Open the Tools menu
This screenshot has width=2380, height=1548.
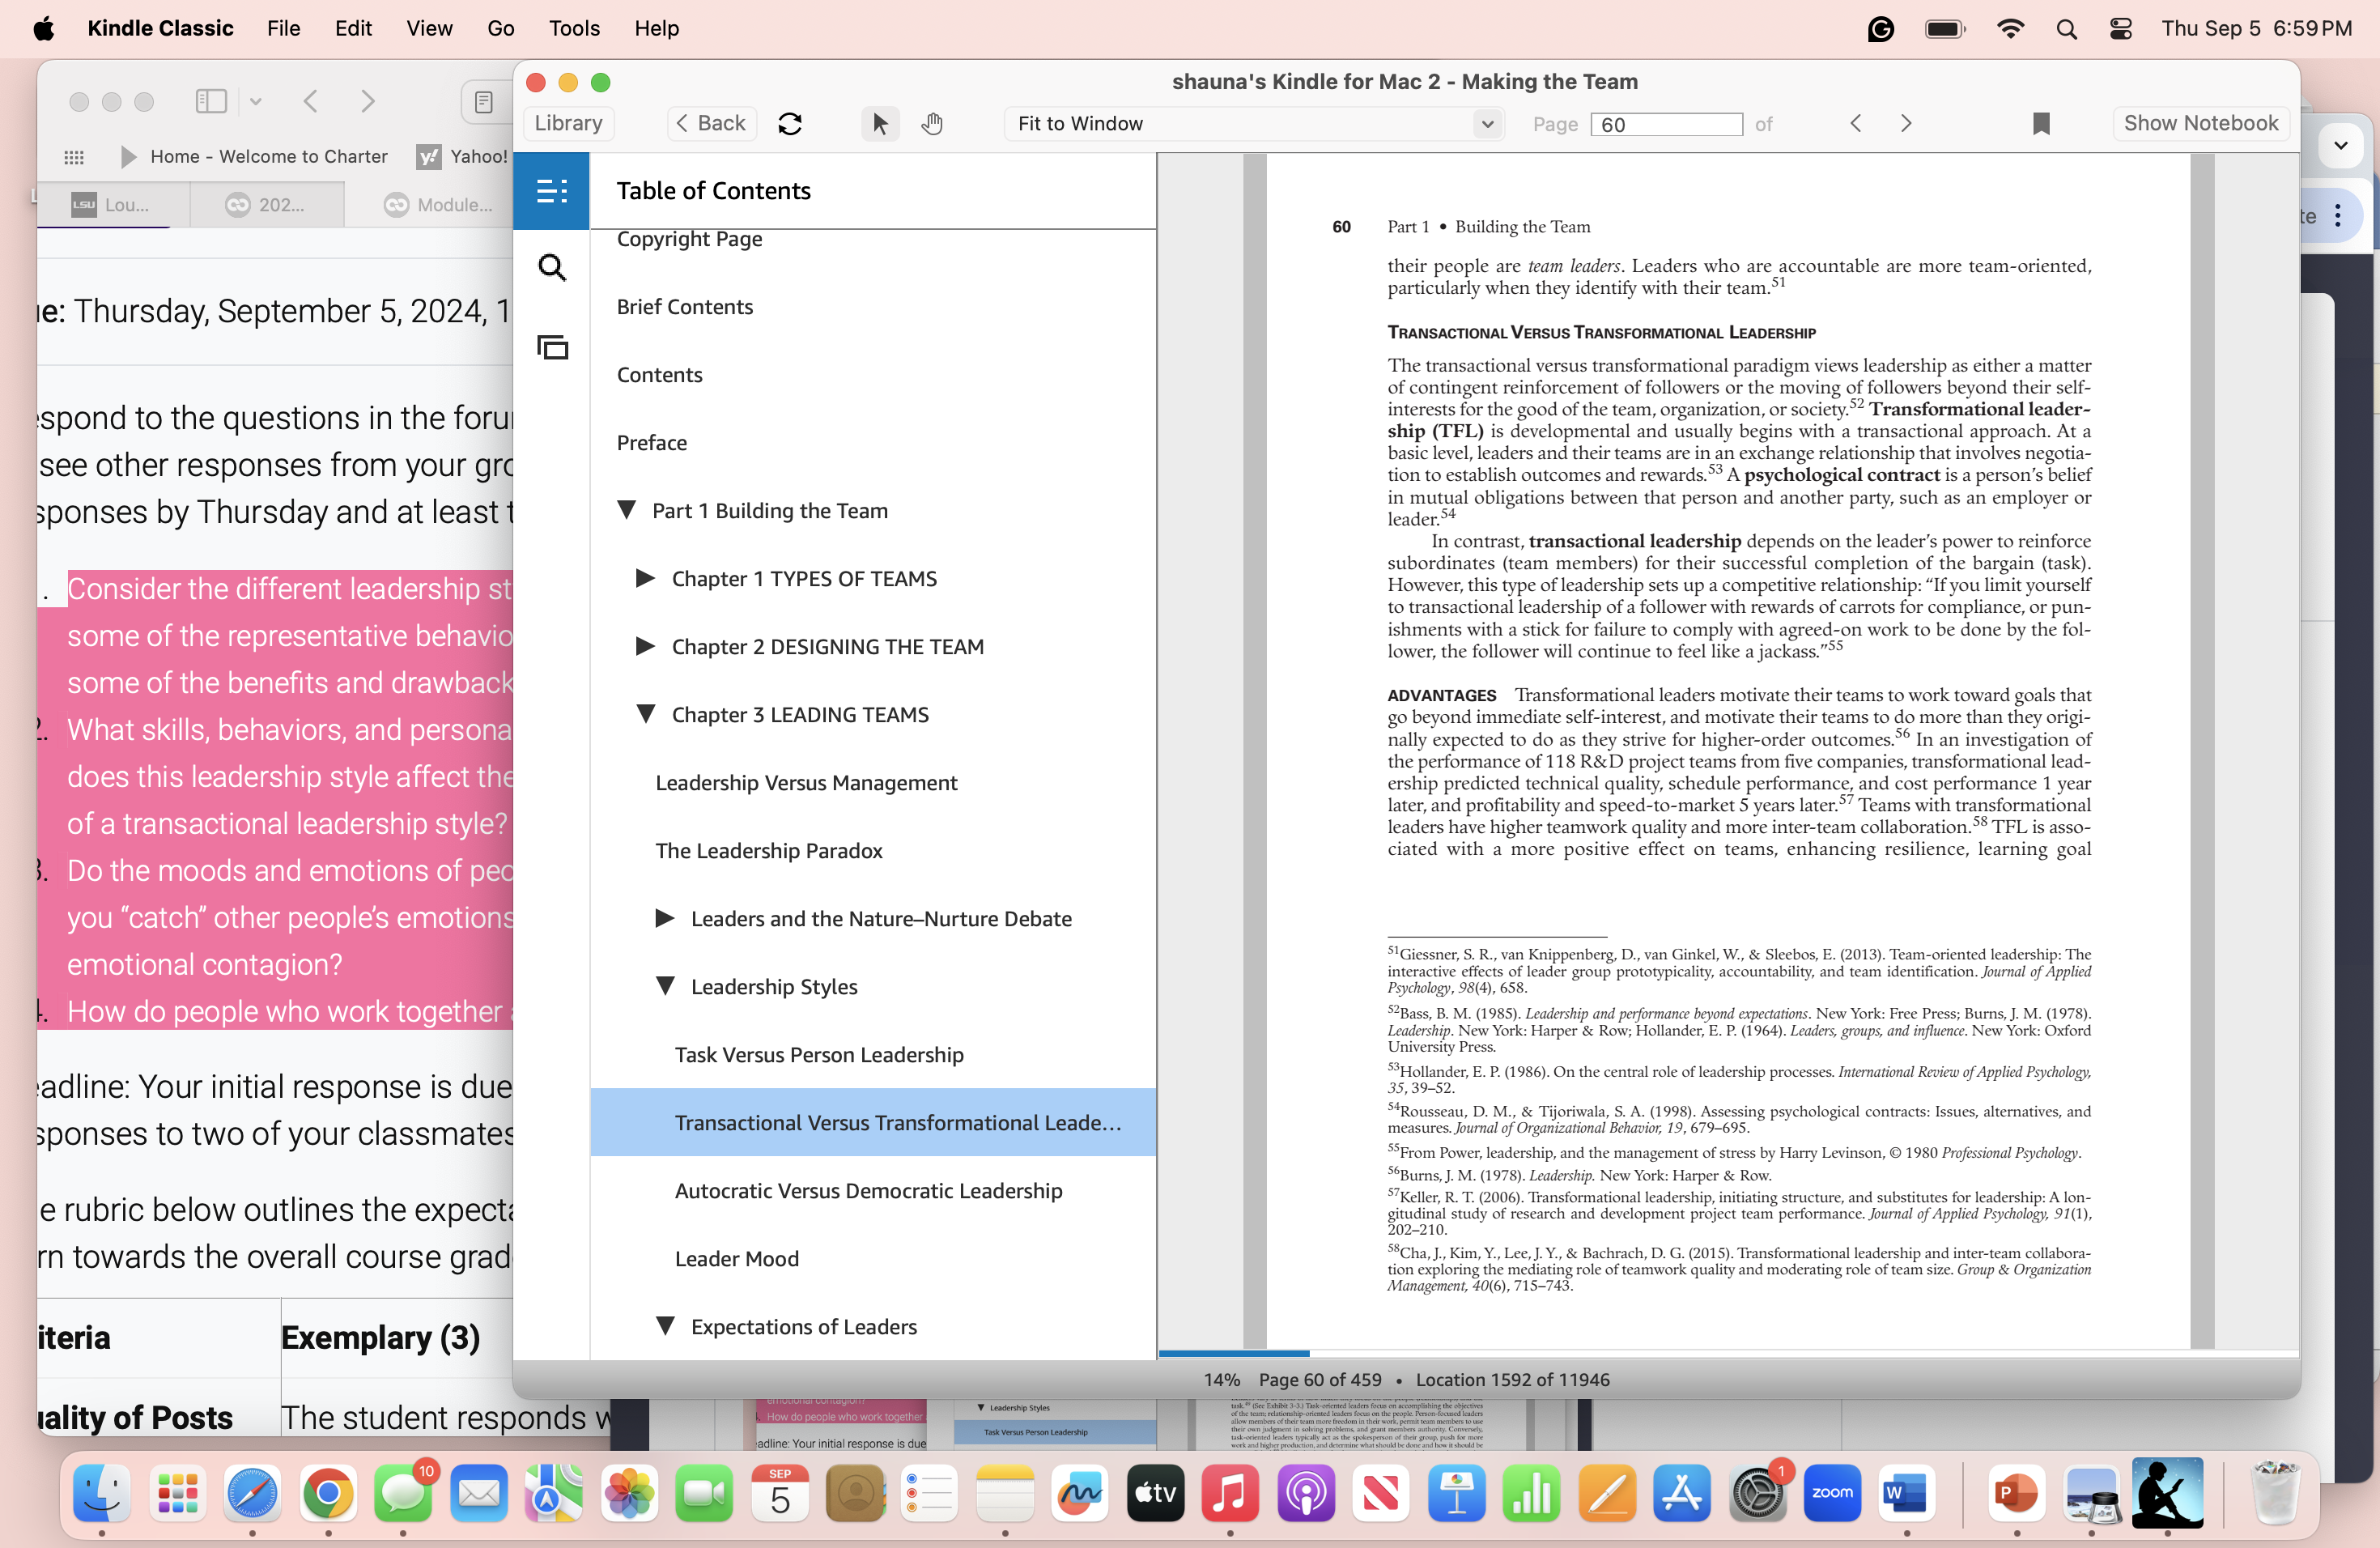(574, 28)
